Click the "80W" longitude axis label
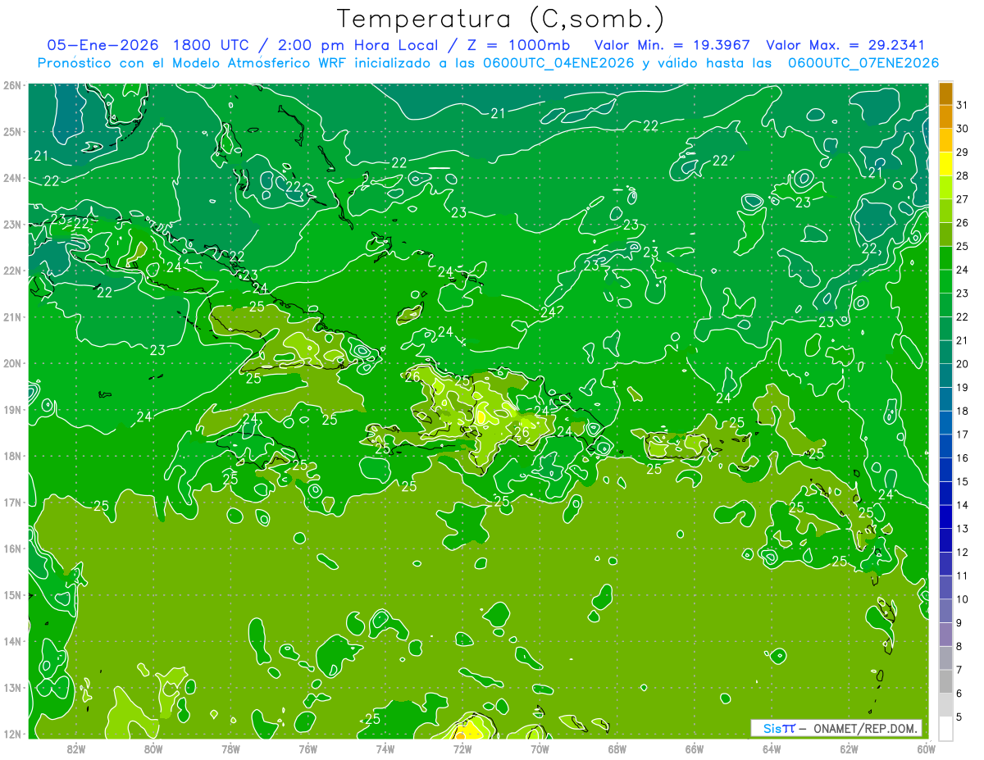 pyautogui.click(x=153, y=748)
